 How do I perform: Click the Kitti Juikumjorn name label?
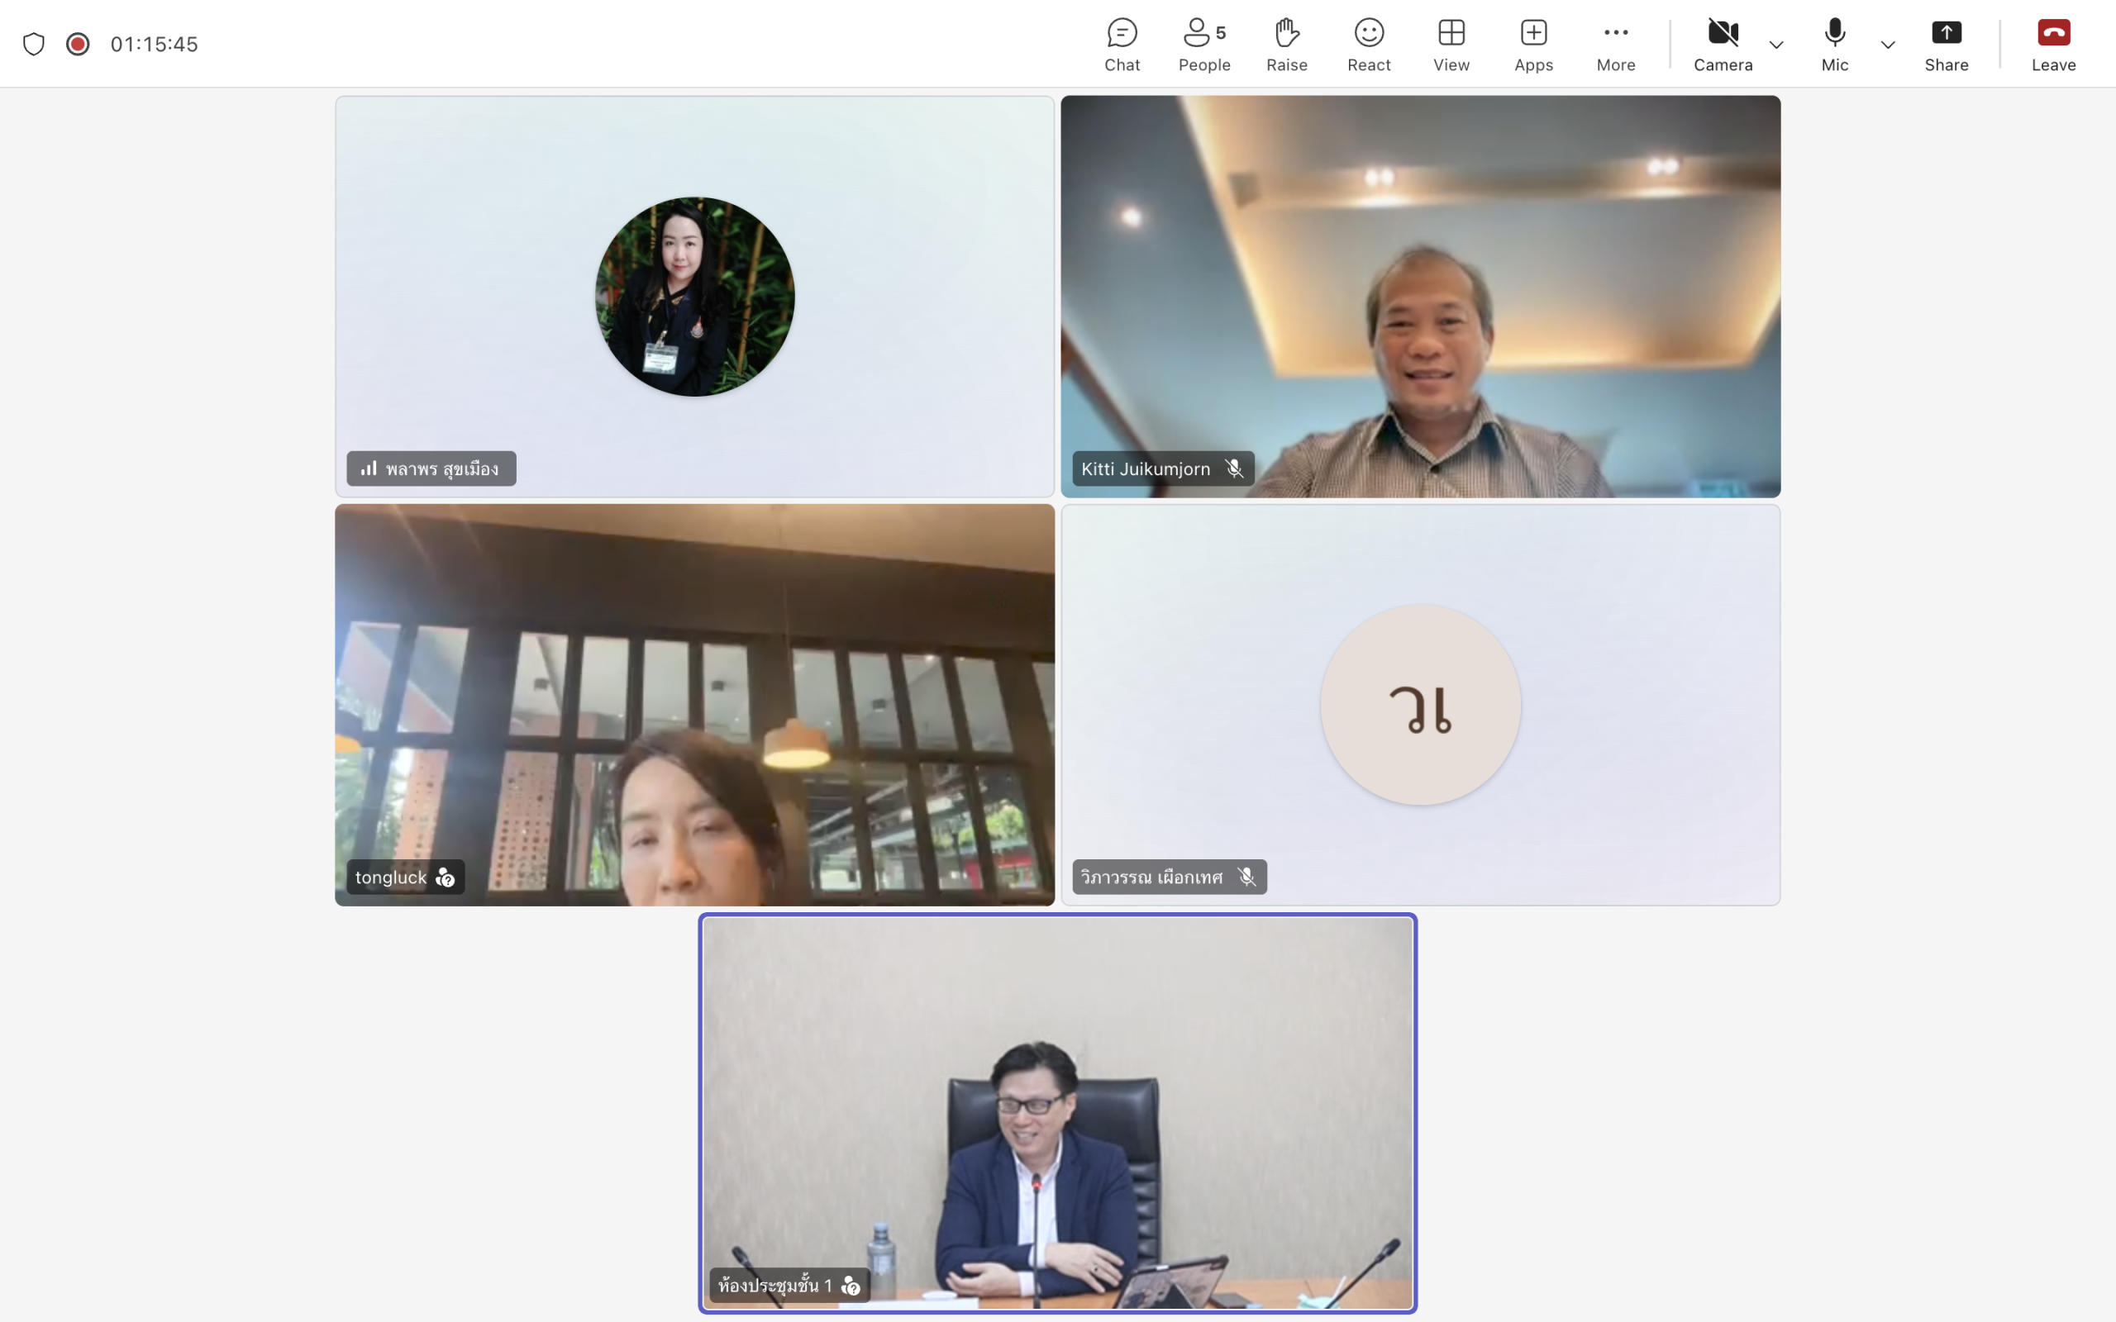click(x=1146, y=468)
